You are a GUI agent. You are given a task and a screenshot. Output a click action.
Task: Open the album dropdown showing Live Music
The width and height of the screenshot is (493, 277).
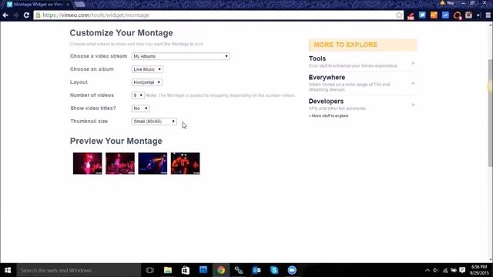click(x=147, y=69)
